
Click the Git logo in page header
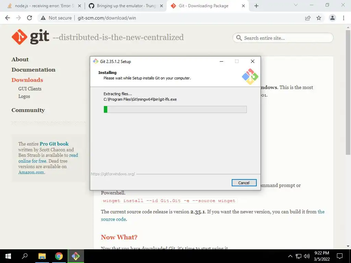click(30, 37)
